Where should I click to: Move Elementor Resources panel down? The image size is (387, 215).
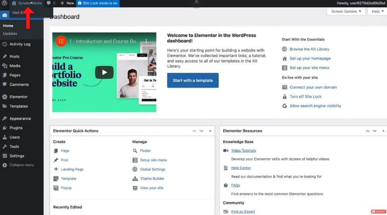pos(375,131)
